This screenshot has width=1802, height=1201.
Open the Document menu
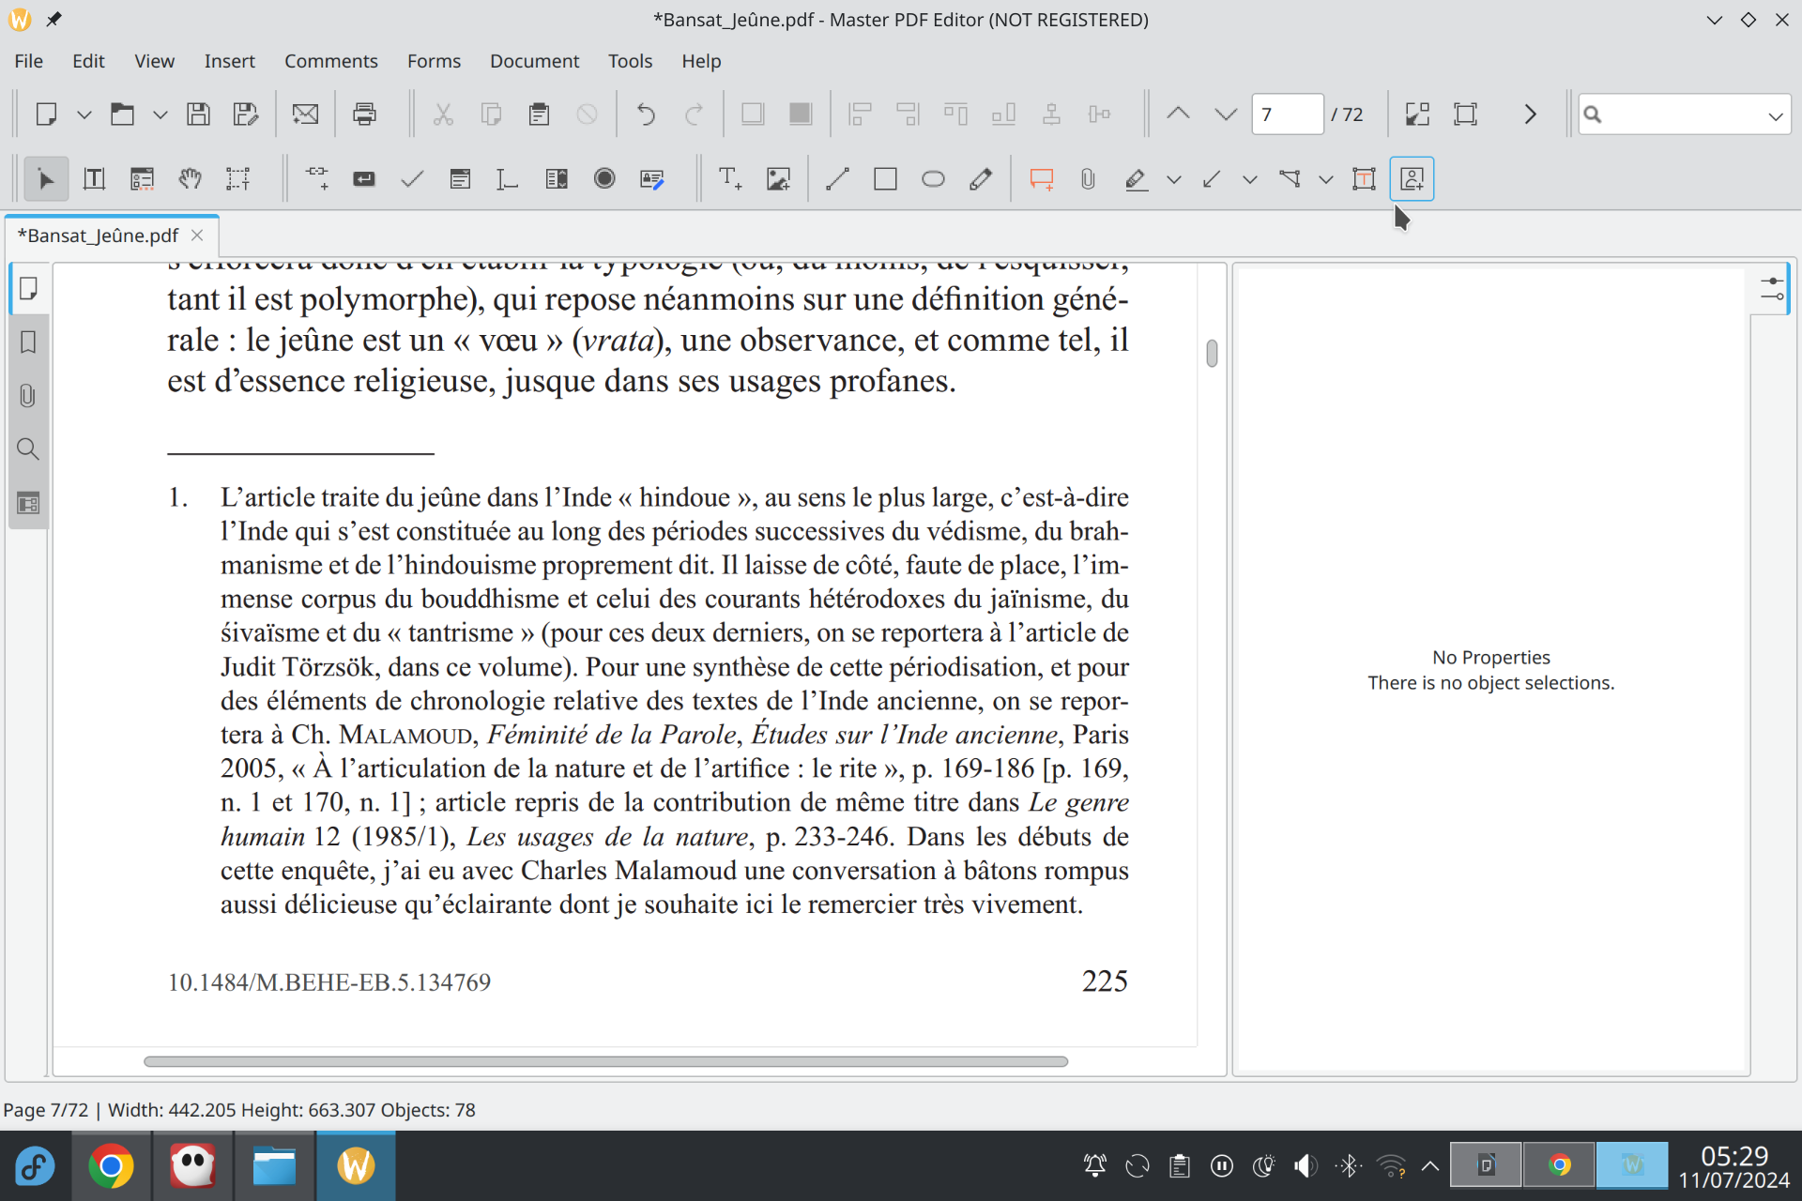click(x=534, y=61)
